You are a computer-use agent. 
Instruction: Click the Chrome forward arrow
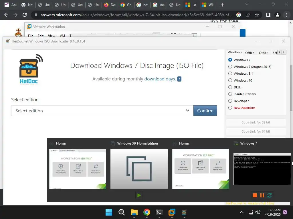[x=15, y=15]
